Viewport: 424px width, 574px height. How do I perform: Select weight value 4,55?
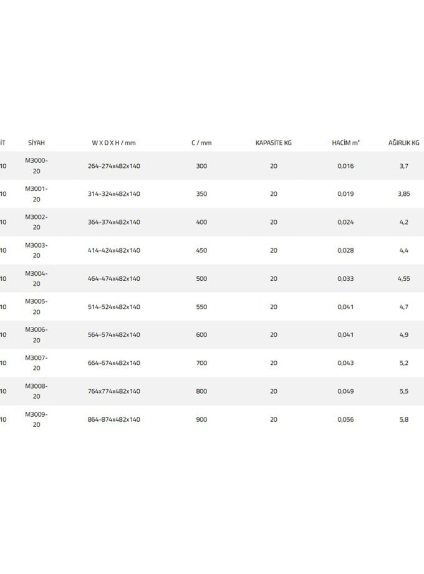tap(403, 278)
